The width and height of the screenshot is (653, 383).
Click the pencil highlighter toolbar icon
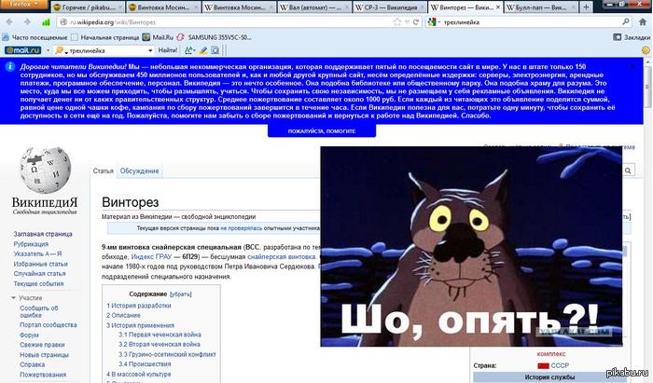pos(202,50)
